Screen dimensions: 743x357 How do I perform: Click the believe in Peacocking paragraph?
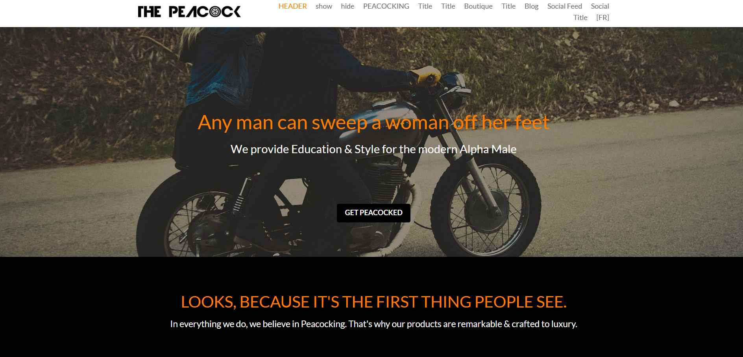pyautogui.click(x=373, y=324)
